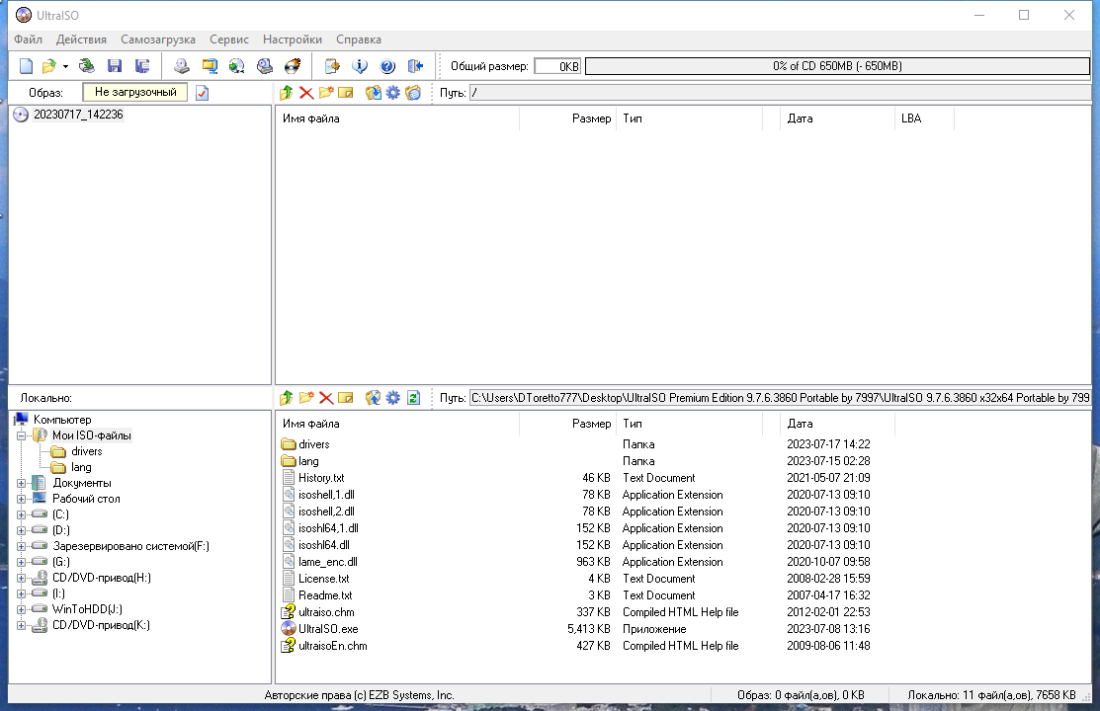This screenshot has height=711, width=1100.
Task: Open the dropdown arrow next to Open icon
Action: pyautogui.click(x=65, y=66)
